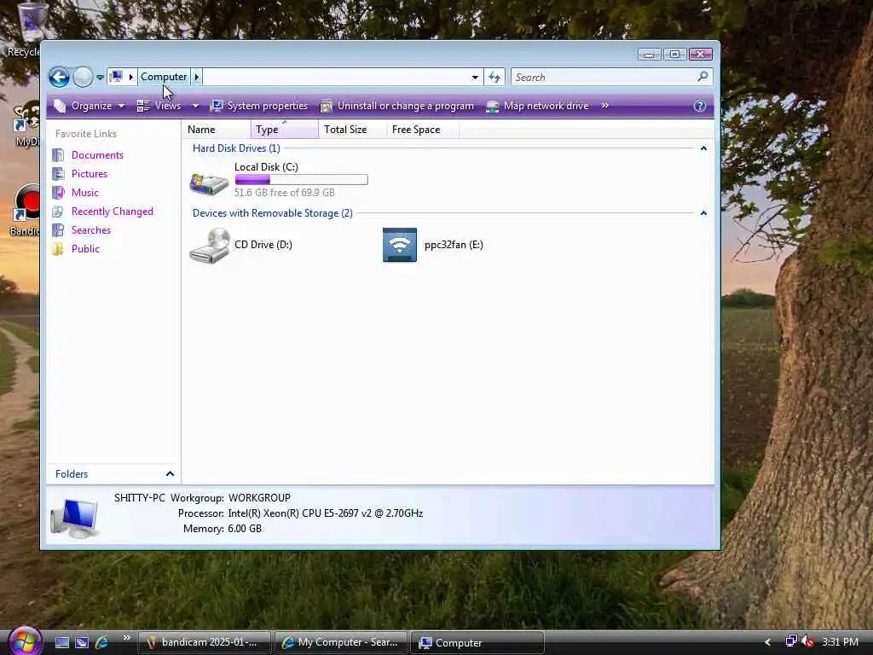This screenshot has width=873, height=655.
Task: Click Uninstall or change a program
Action: tap(397, 106)
